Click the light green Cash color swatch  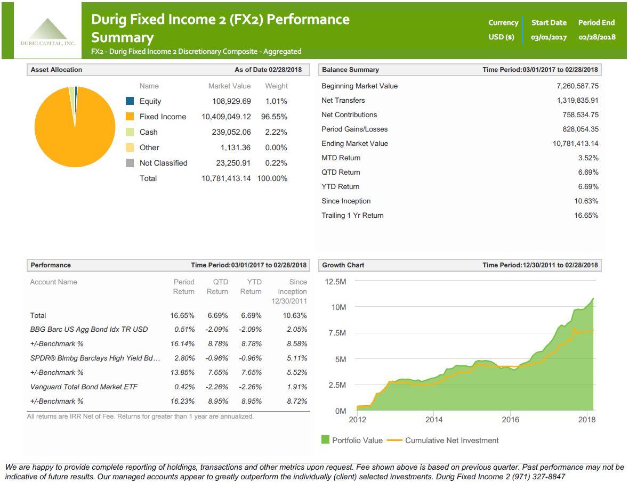point(130,132)
